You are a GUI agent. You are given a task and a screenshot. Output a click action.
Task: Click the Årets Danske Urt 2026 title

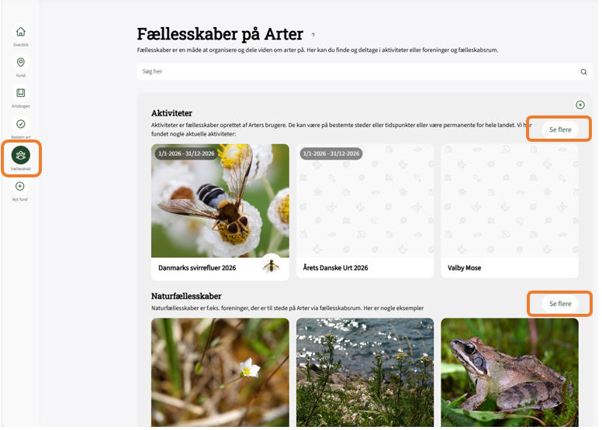tap(336, 268)
